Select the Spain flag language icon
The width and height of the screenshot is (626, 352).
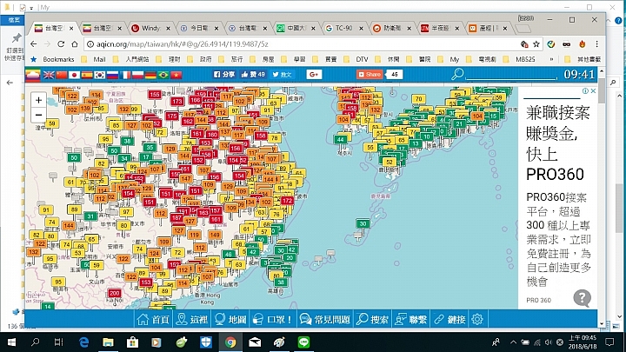(87, 75)
